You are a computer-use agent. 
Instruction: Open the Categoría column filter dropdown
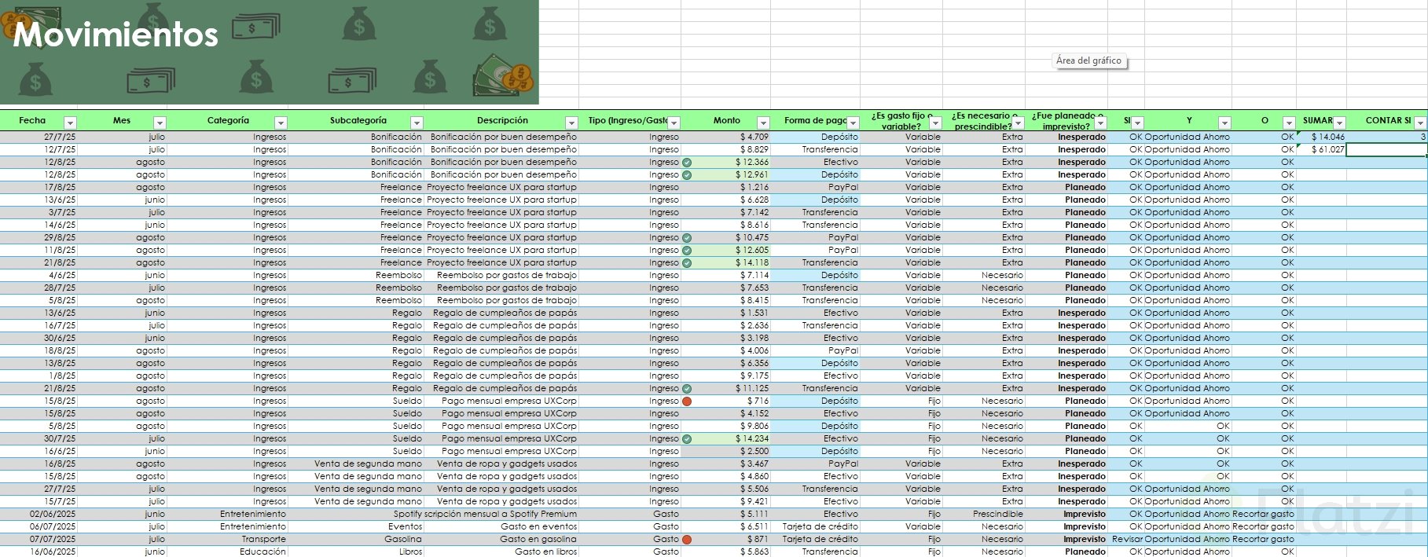click(x=281, y=123)
